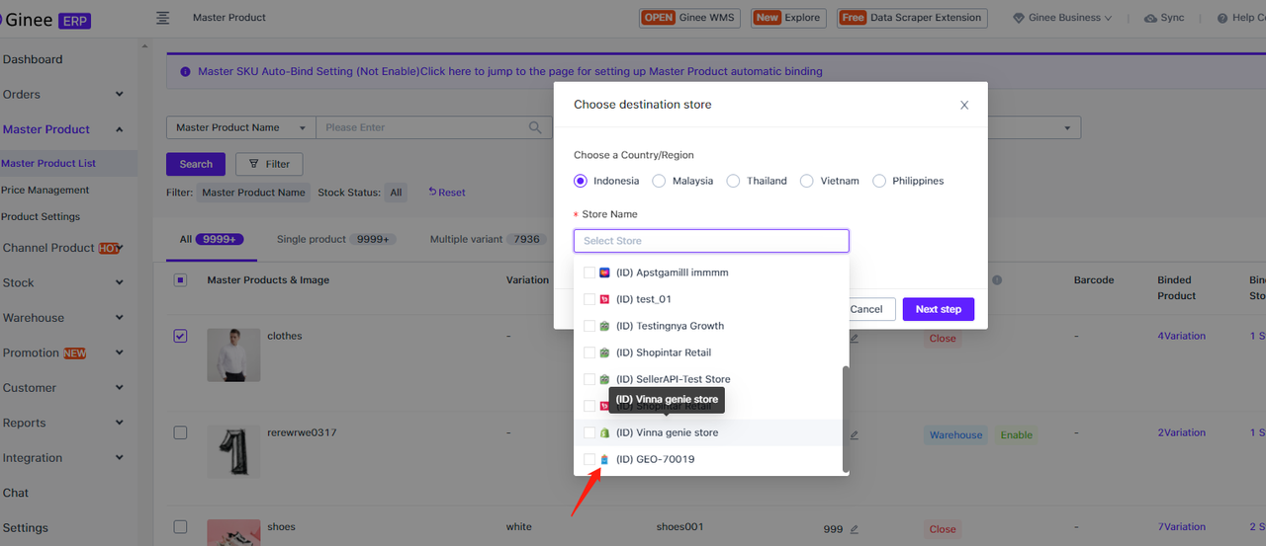Image resolution: width=1266 pixels, height=546 pixels.
Task: Click the edit pencil next to 999
Action: click(854, 529)
